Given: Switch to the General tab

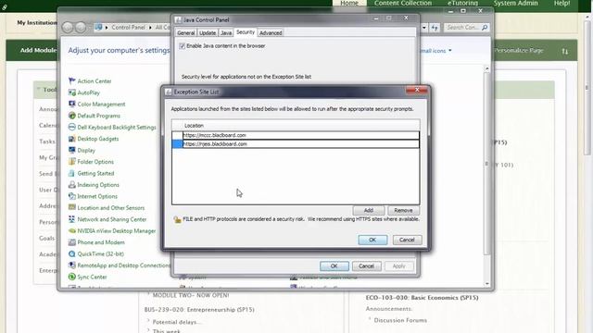Looking at the screenshot, I should [x=186, y=33].
